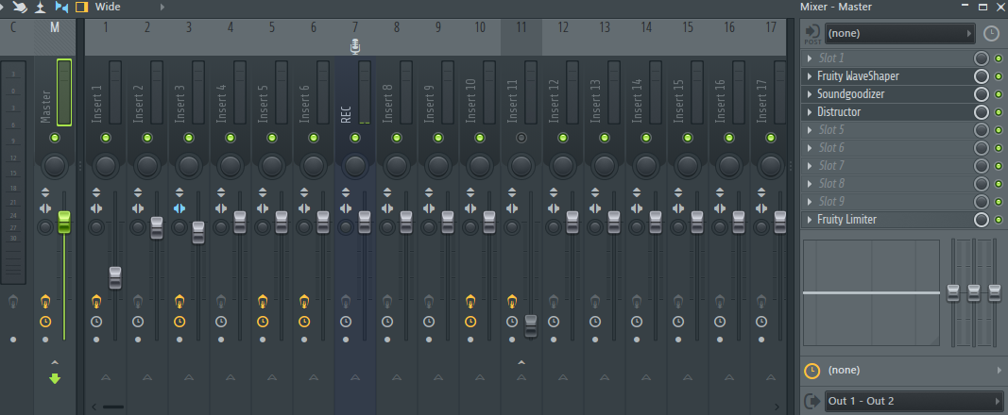Mute the REC track green LED

(x=355, y=138)
